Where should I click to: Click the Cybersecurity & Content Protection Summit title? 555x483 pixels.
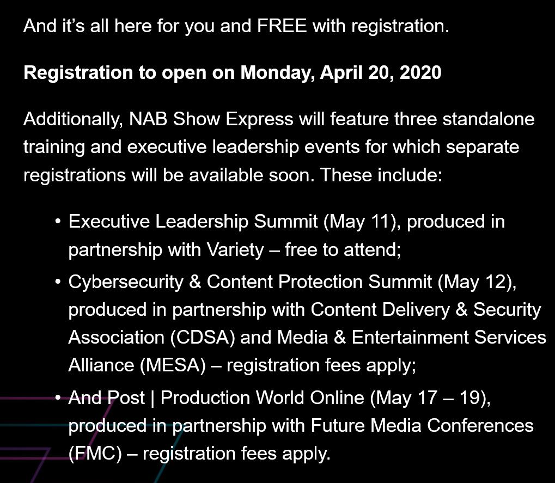[x=250, y=283]
